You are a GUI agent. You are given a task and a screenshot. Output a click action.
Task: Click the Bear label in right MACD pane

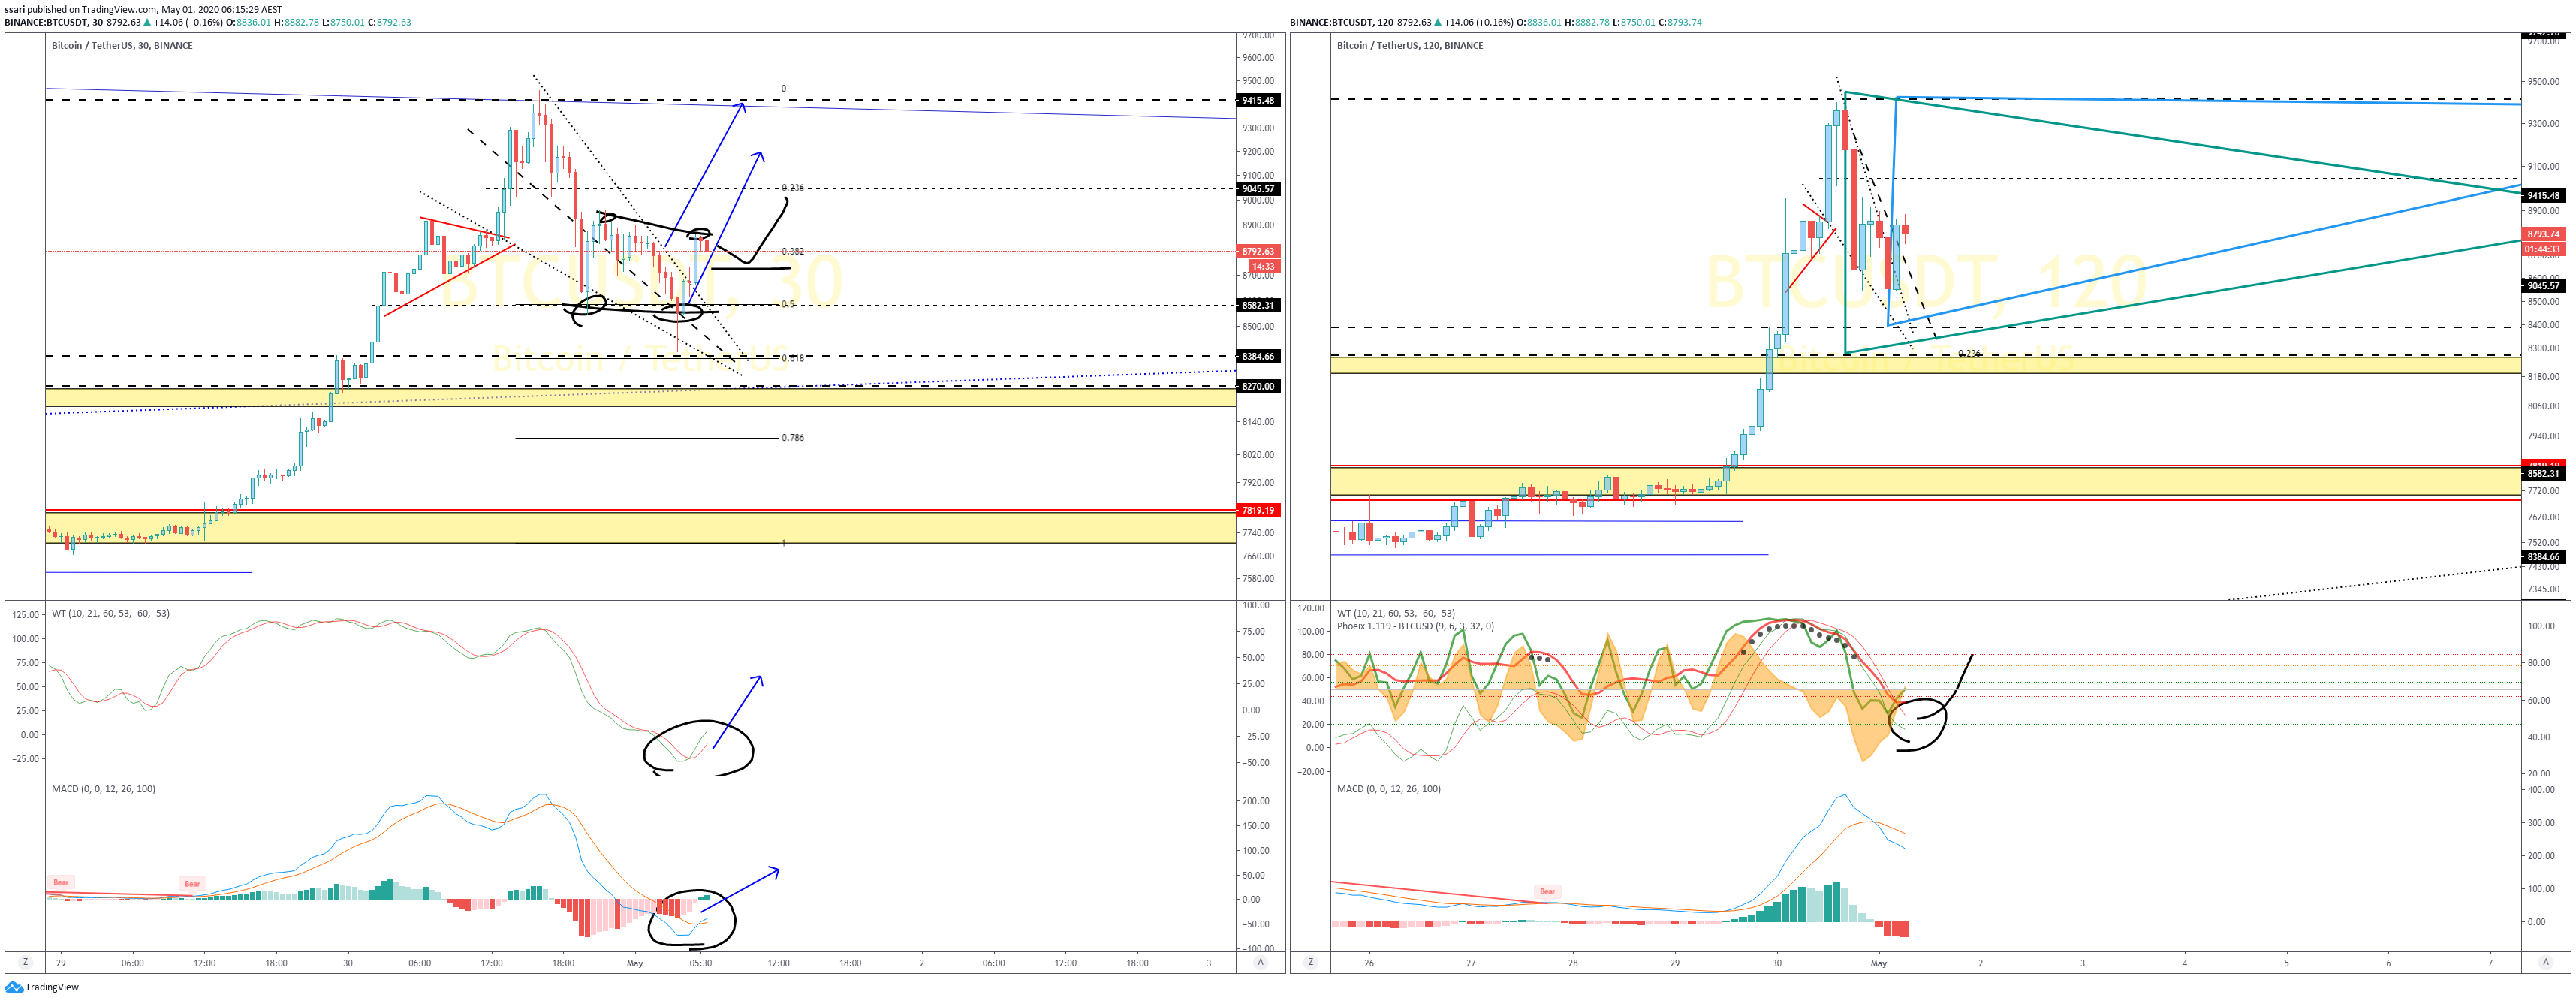click(1547, 892)
